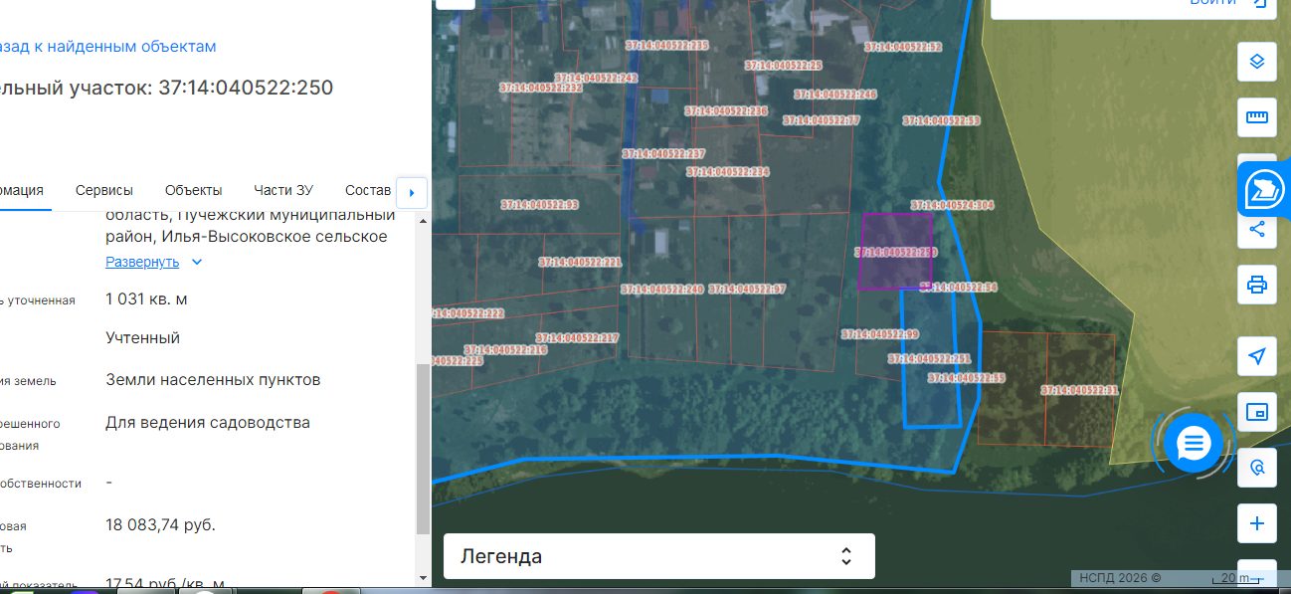Click parcel label 37:14:040522:246
The height and width of the screenshot is (594, 1291).
(835, 95)
